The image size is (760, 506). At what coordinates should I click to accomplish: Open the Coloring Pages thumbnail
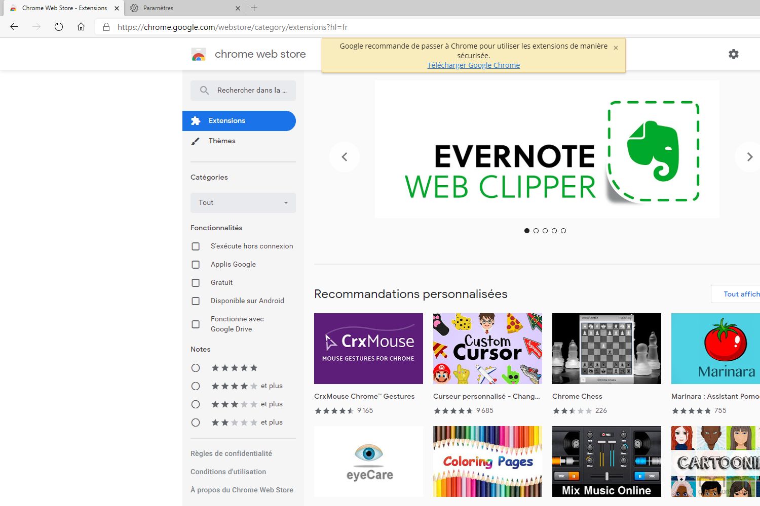(487, 461)
